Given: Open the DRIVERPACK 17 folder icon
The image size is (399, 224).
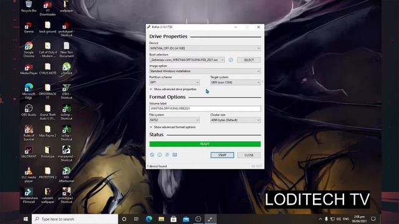Looking at the screenshot, I should coord(47,91).
